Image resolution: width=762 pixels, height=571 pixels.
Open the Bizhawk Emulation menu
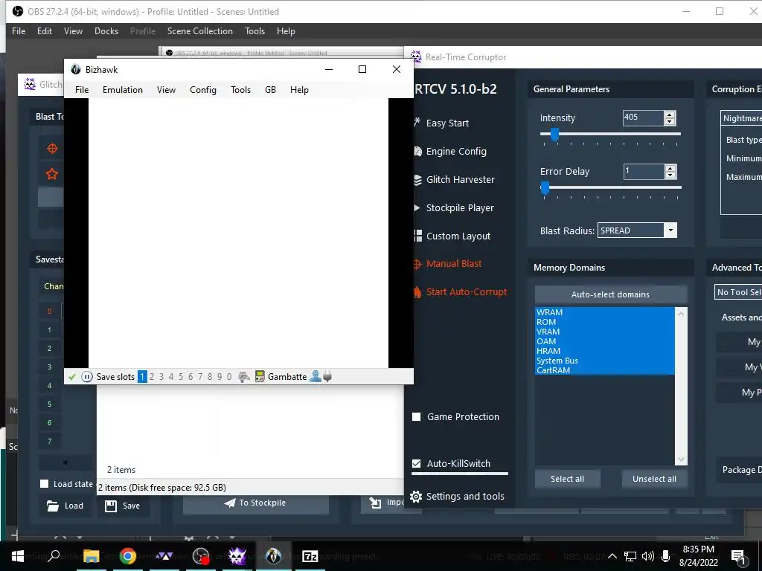[x=123, y=90]
